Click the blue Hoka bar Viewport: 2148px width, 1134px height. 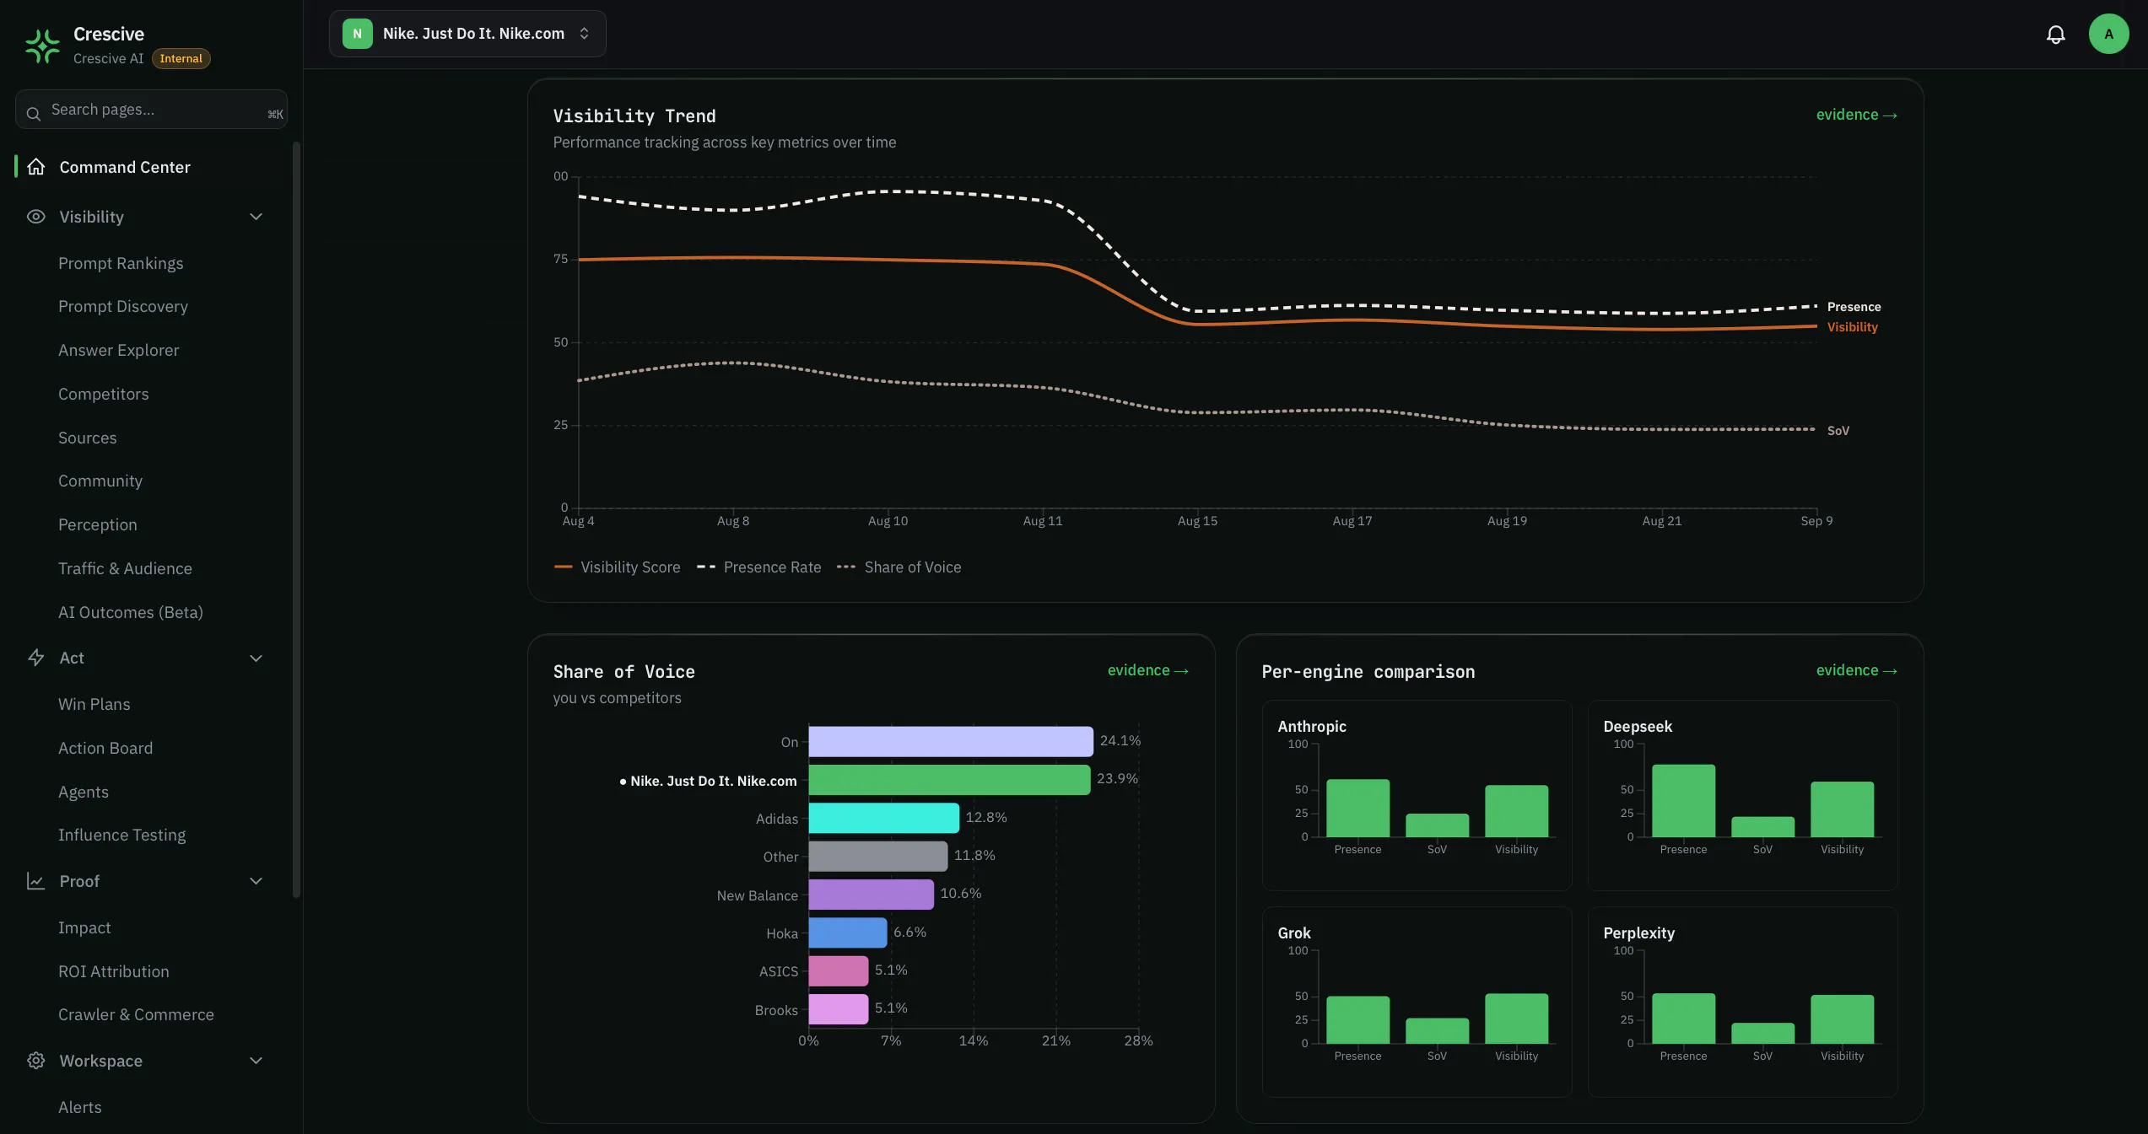tap(848, 932)
